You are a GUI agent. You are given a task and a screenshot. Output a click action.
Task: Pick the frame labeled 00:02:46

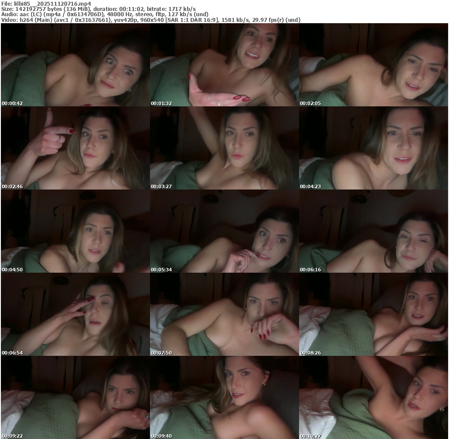tap(75, 148)
